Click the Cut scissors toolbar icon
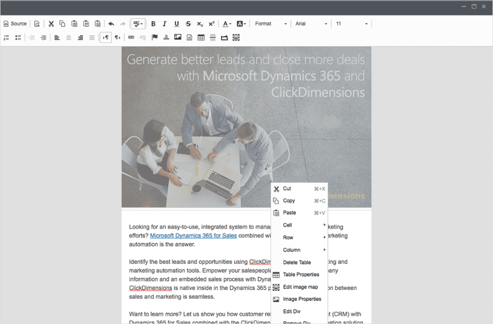493x324 pixels. pos(51,24)
